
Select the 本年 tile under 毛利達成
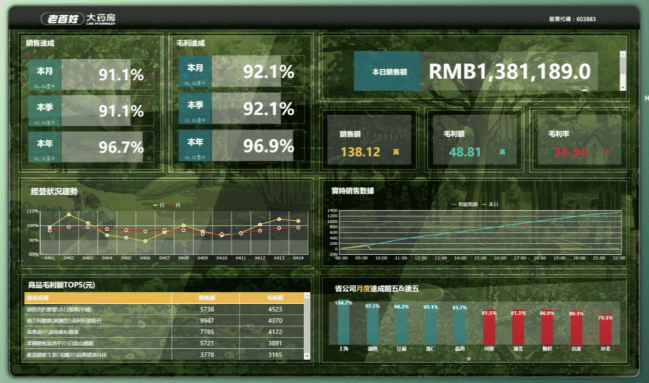pyautogui.click(x=195, y=145)
